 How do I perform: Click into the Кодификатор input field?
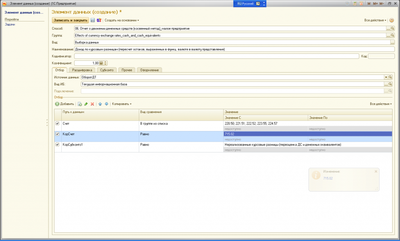pyautogui.click(x=216, y=56)
